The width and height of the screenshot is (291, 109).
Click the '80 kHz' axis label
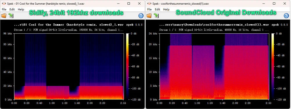pos(8,44)
